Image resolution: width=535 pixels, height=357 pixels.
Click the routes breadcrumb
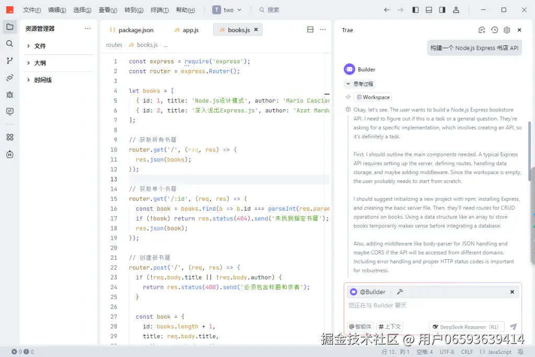point(114,45)
